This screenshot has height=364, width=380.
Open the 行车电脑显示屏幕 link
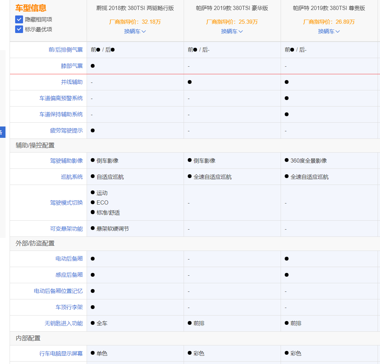coord(61,354)
